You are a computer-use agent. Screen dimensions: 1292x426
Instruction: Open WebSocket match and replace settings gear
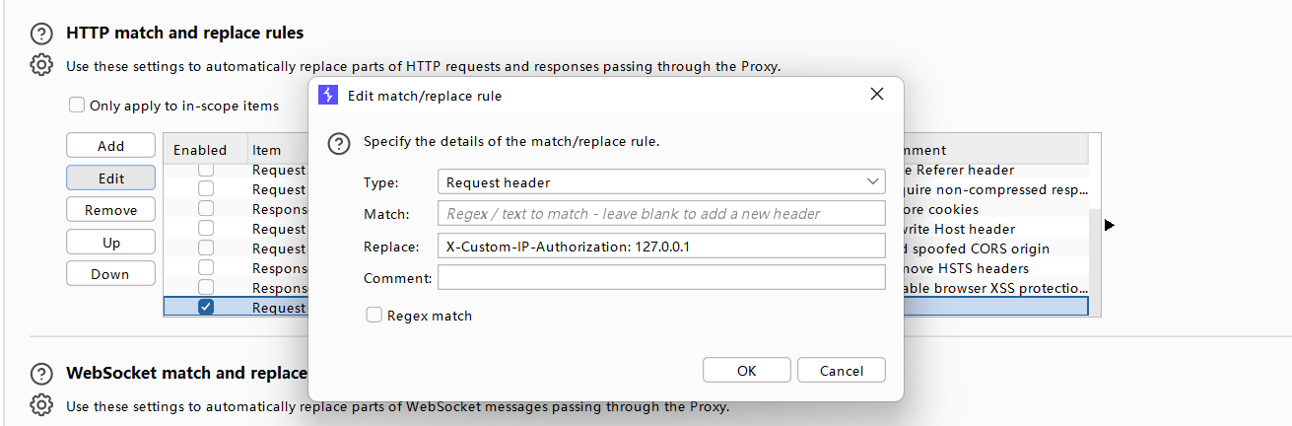[x=41, y=405]
